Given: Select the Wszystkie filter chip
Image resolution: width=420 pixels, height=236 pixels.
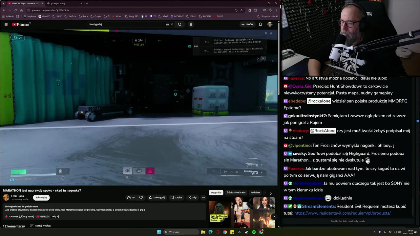Looking at the screenshot, I should tap(216, 193).
